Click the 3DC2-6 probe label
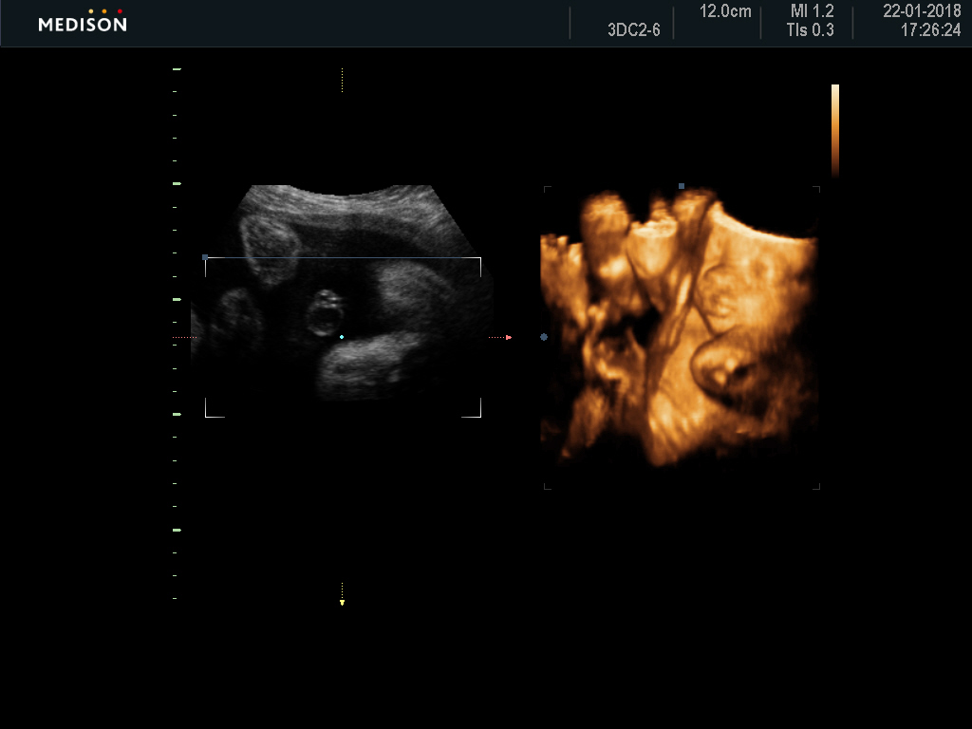The width and height of the screenshot is (972, 729). [x=633, y=30]
